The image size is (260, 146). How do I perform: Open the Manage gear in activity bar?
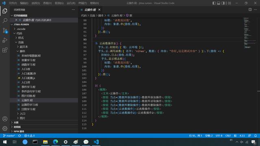click(5, 129)
